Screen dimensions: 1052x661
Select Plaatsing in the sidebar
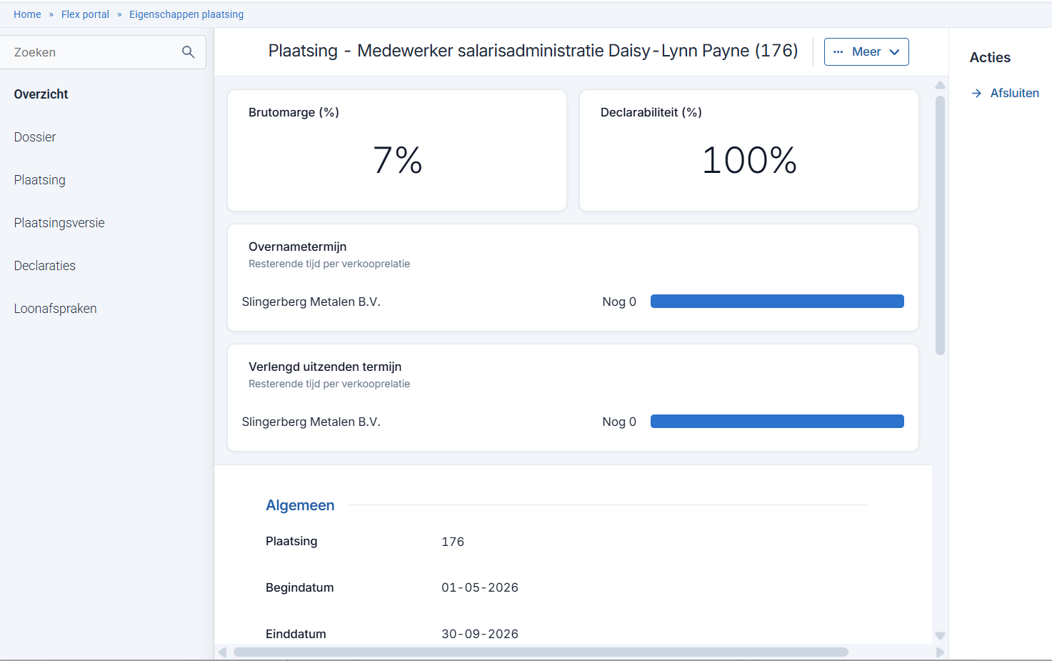[x=40, y=180]
